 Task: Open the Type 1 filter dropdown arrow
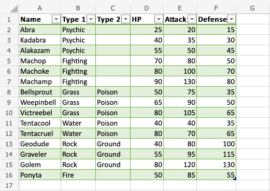click(x=91, y=19)
